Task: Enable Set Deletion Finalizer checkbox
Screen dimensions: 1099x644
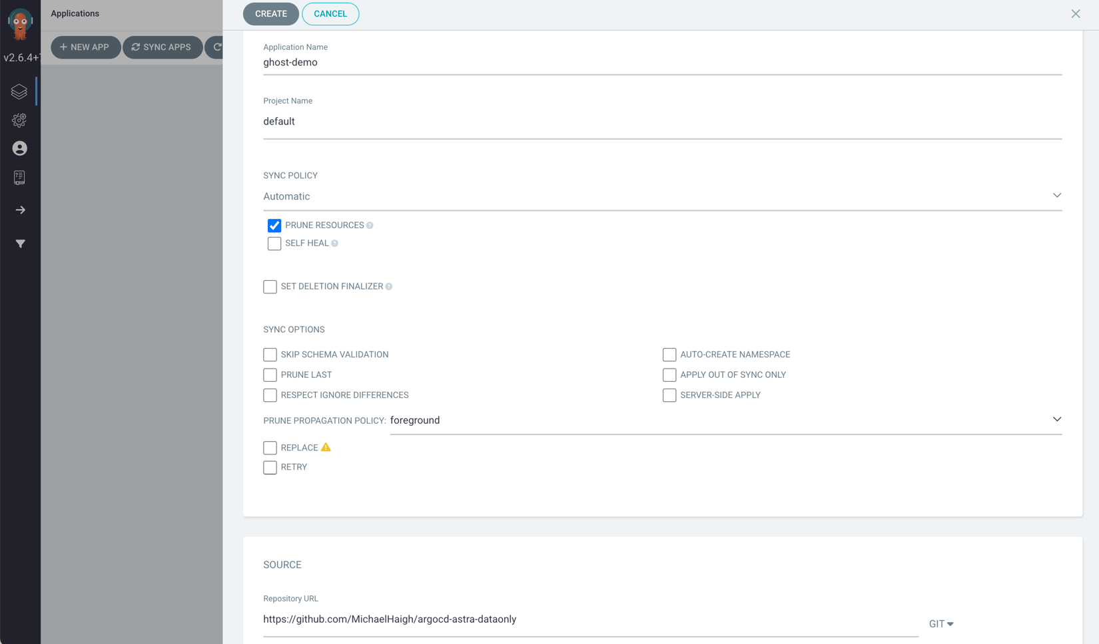Action: pyautogui.click(x=270, y=287)
